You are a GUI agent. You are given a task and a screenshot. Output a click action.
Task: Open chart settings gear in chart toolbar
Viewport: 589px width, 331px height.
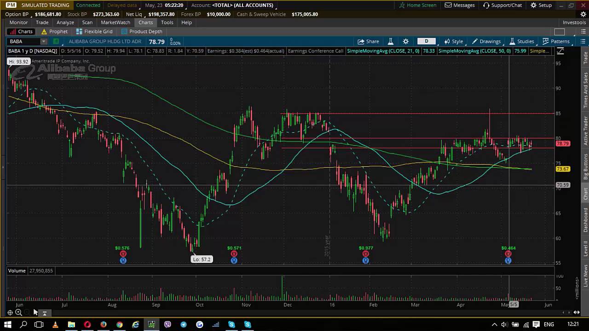[x=405, y=41]
